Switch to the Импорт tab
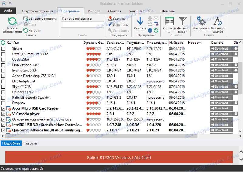The image size is (243, 172). pos(94,11)
